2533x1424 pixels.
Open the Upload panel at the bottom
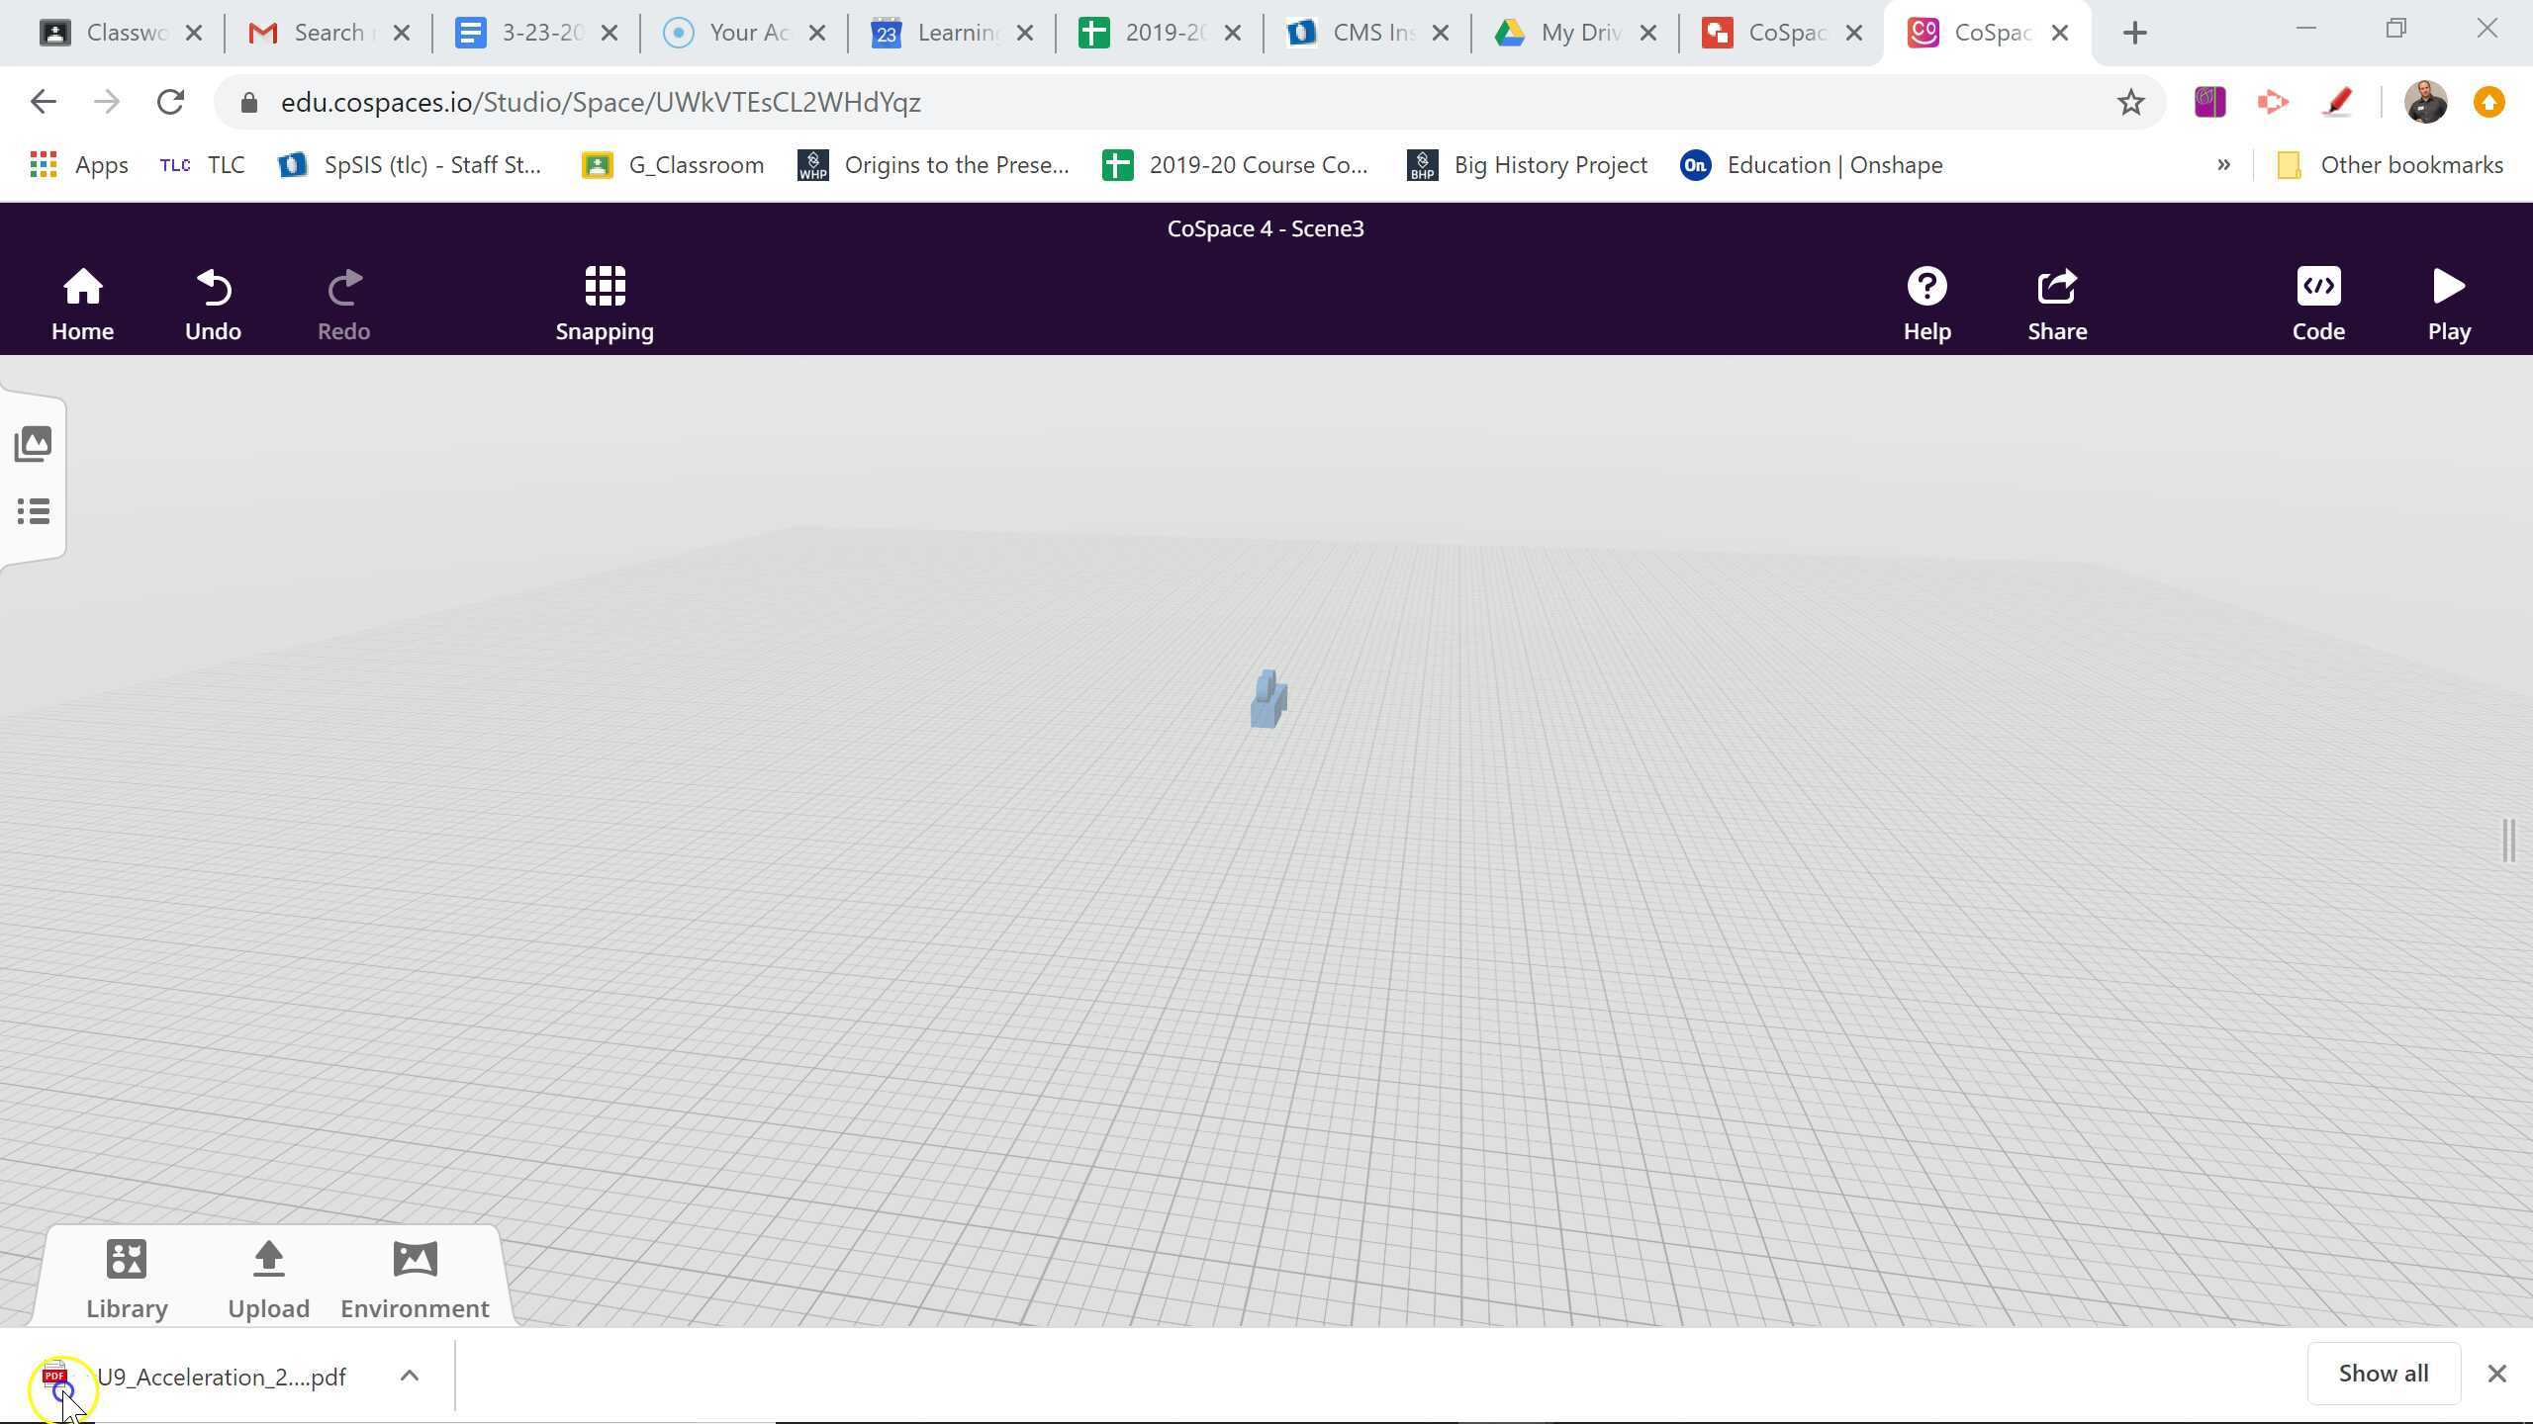pos(268,1276)
